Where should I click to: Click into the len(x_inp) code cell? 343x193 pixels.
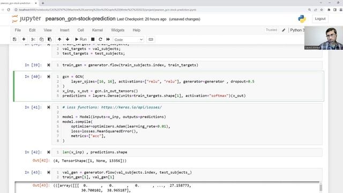tap(187, 152)
